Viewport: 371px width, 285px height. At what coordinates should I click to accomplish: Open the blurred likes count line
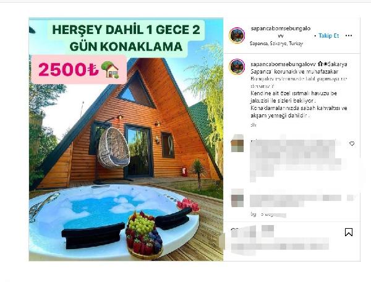coord(280,247)
